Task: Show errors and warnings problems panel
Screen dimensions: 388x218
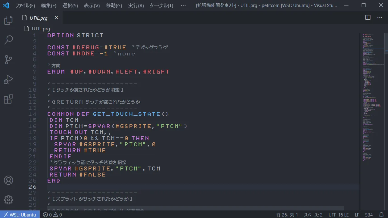Action: click(x=52, y=215)
